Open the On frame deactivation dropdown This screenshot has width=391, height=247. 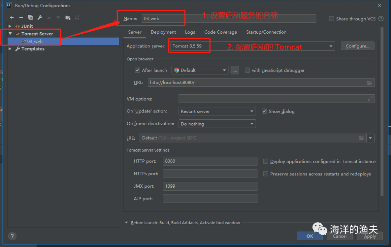tap(217, 124)
